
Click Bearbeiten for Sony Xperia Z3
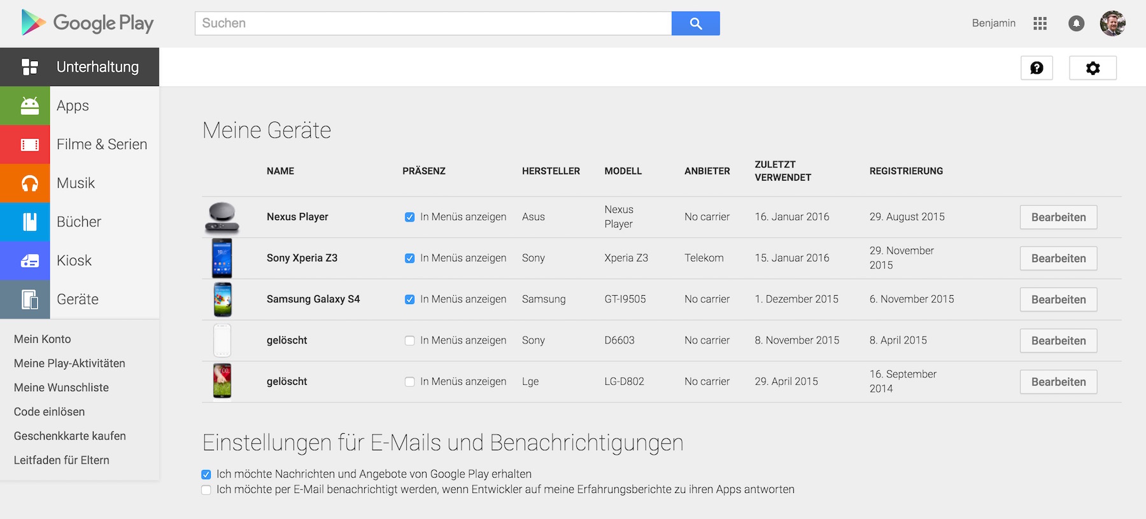1058,258
